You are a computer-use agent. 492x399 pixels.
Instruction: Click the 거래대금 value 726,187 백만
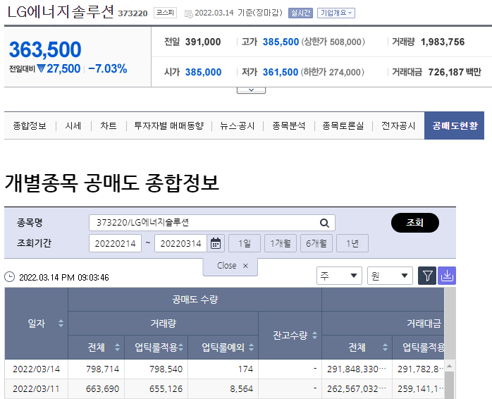pyautogui.click(x=455, y=72)
